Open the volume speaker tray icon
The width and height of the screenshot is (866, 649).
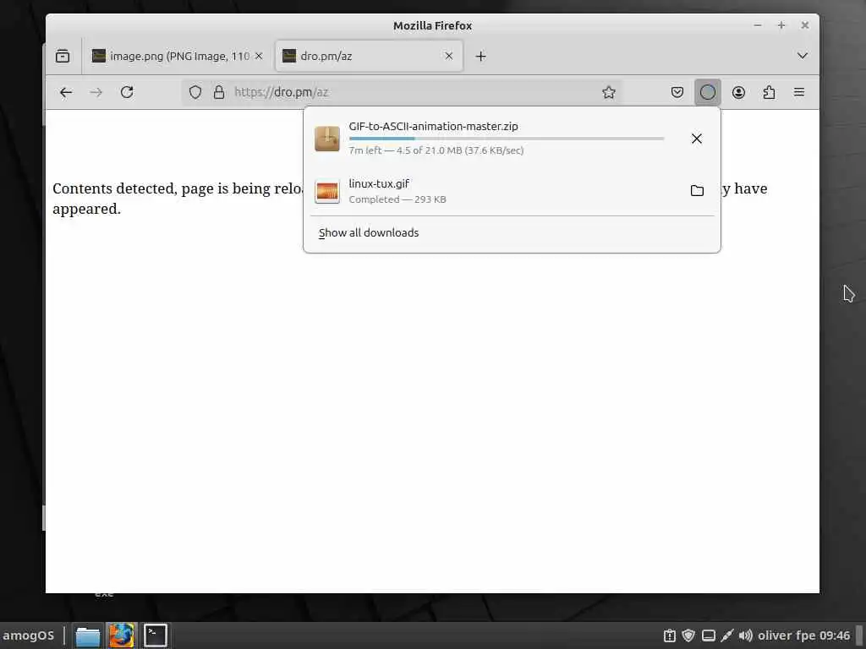746,635
